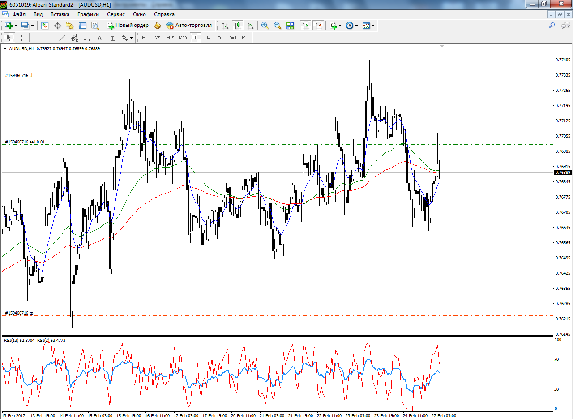
Task: Switch chart to Line Chart
Action: click(250, 26)
